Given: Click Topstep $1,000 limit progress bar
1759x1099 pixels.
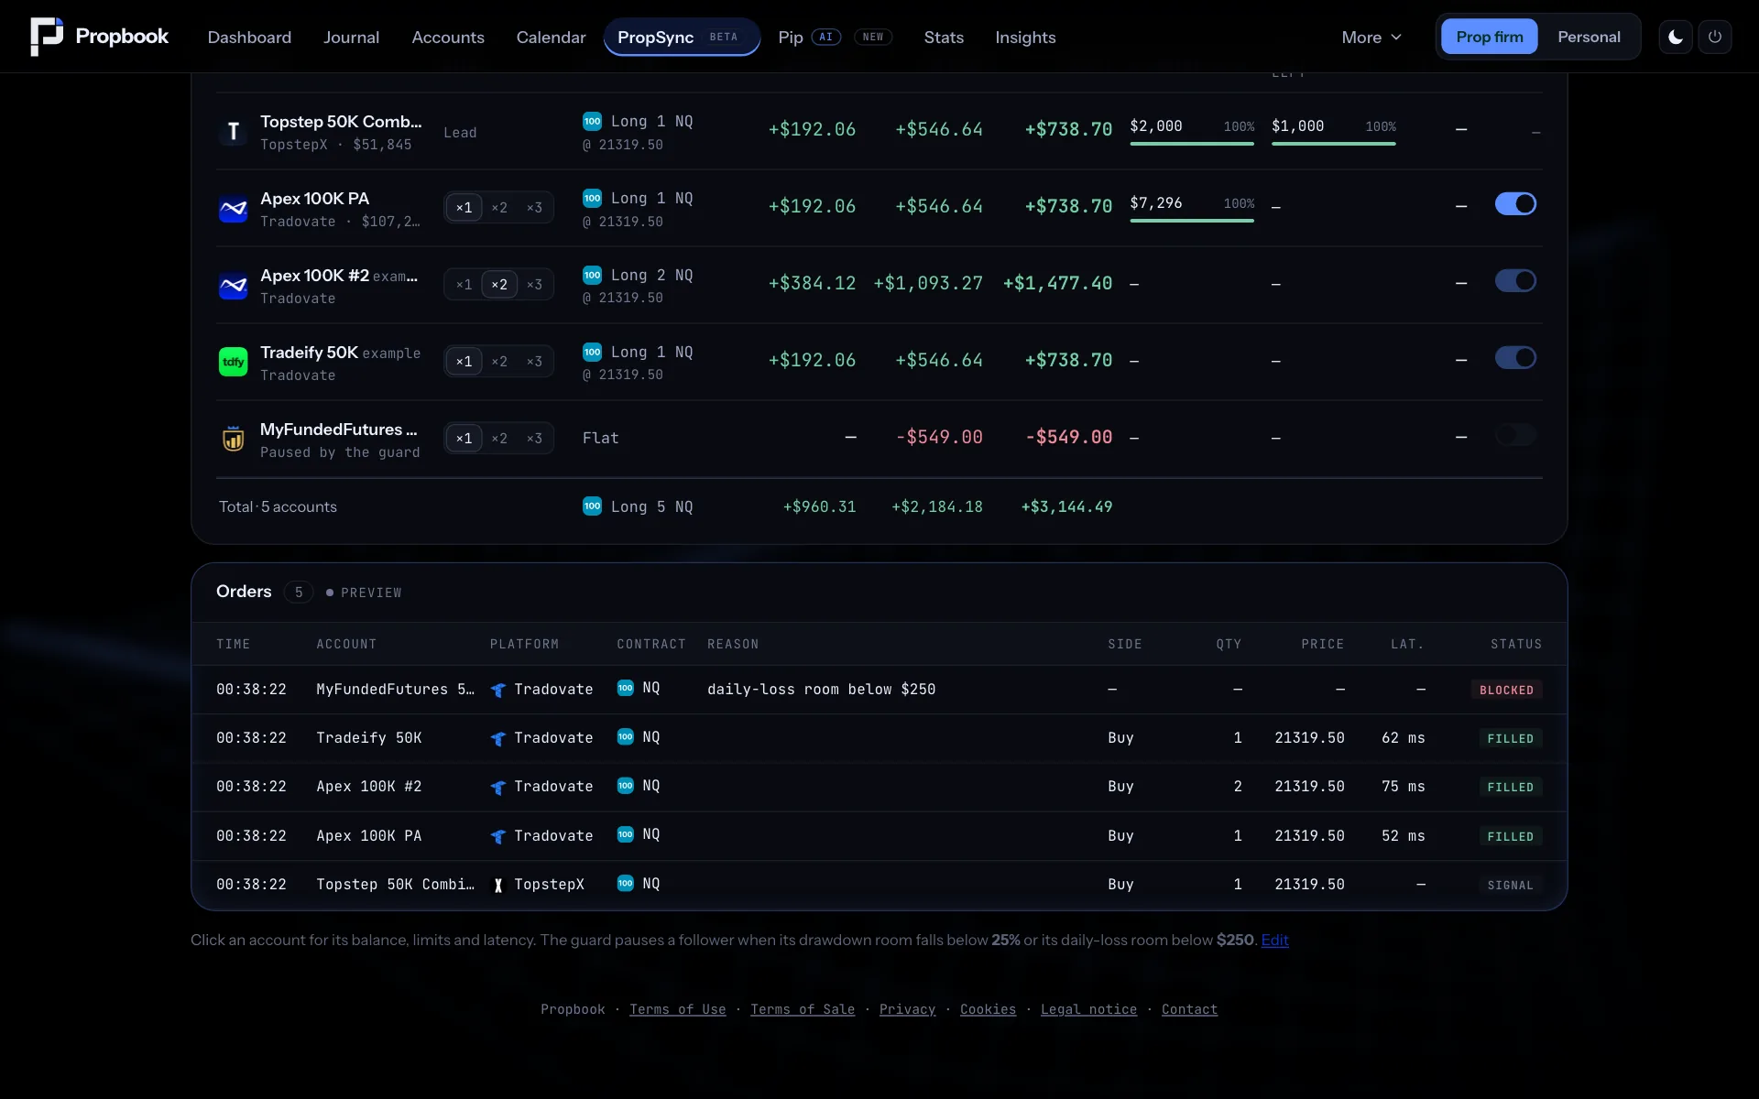Looking at the screenshot, I should pyautogui.click(x=1334, y=143).
